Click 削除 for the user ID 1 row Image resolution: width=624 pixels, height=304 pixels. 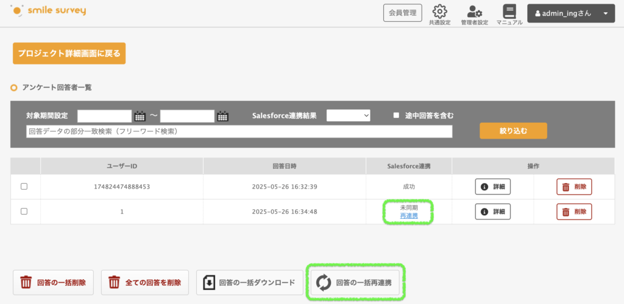573,211
